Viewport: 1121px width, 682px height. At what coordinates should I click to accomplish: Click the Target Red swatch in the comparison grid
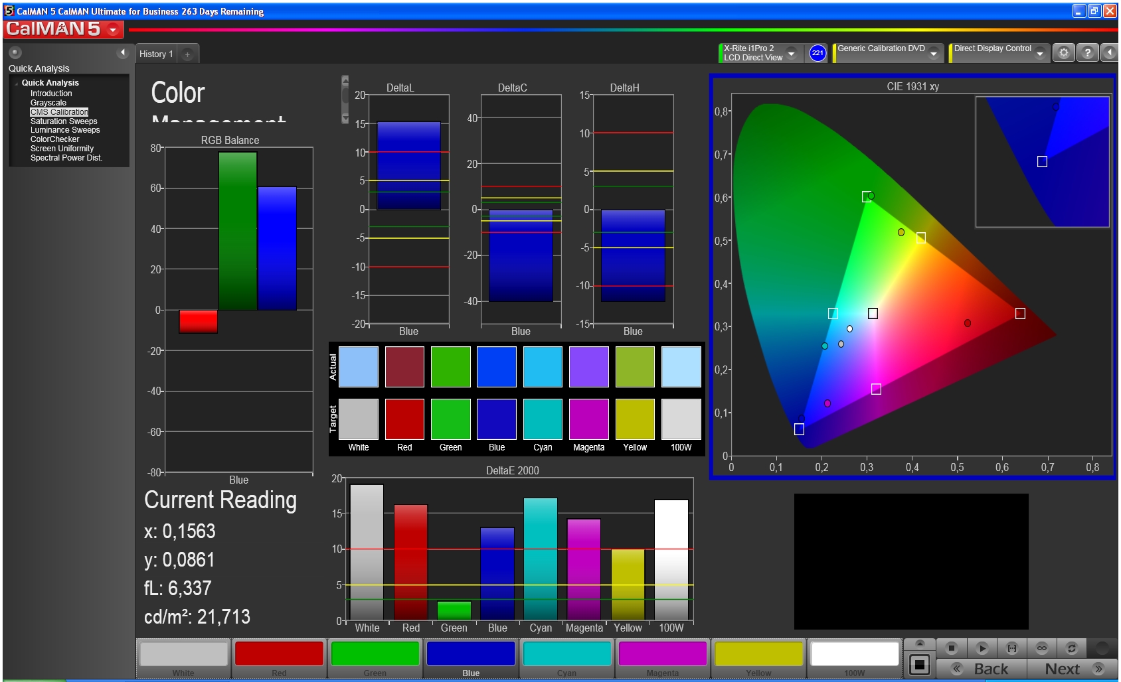(404, 419)
